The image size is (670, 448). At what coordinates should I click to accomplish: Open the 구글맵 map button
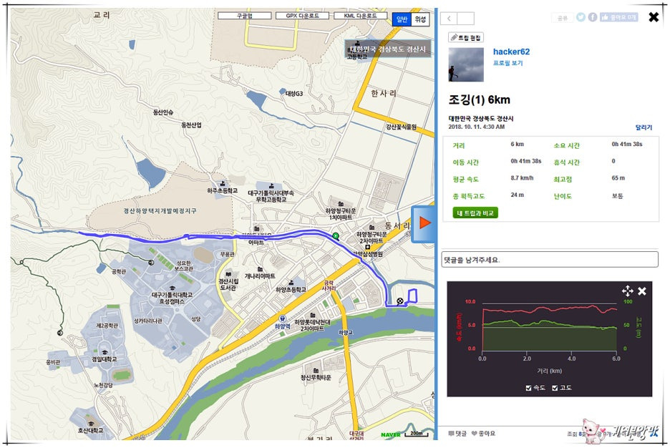(244, 16)
